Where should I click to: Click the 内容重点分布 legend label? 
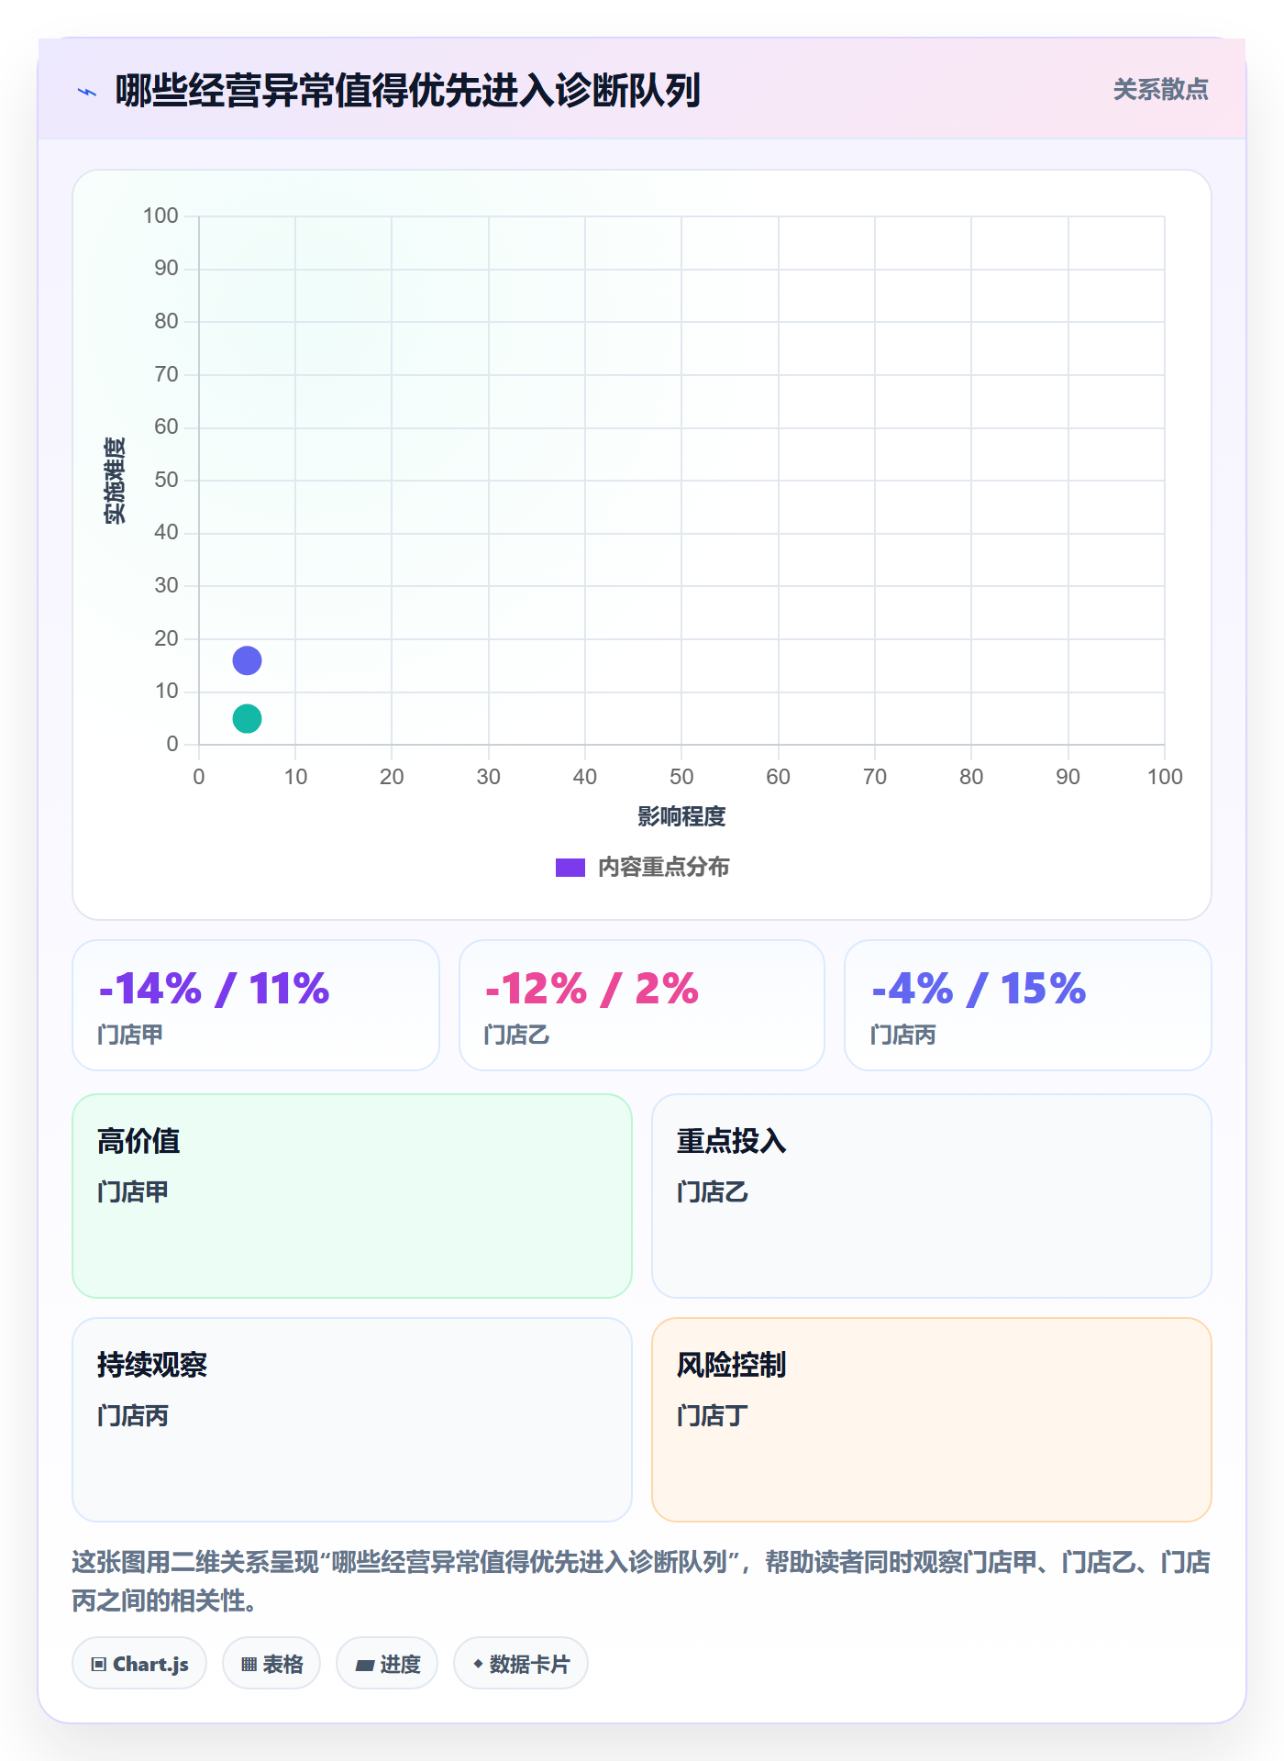coord(663,868)
